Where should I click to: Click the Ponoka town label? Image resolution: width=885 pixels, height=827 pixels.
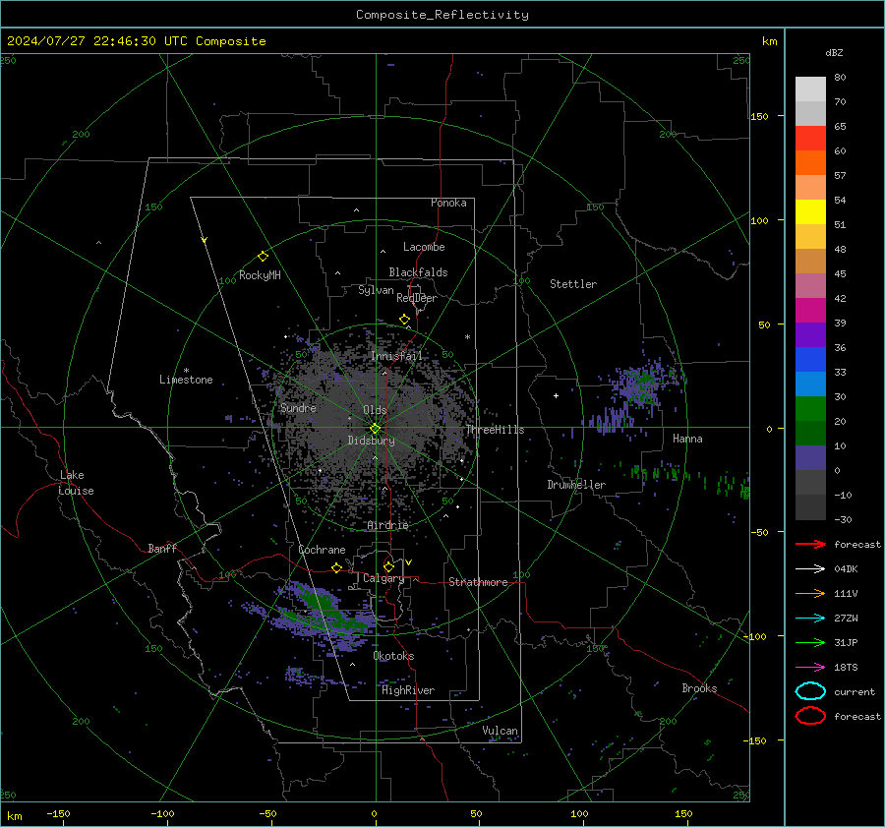click(x=448, y=203)
